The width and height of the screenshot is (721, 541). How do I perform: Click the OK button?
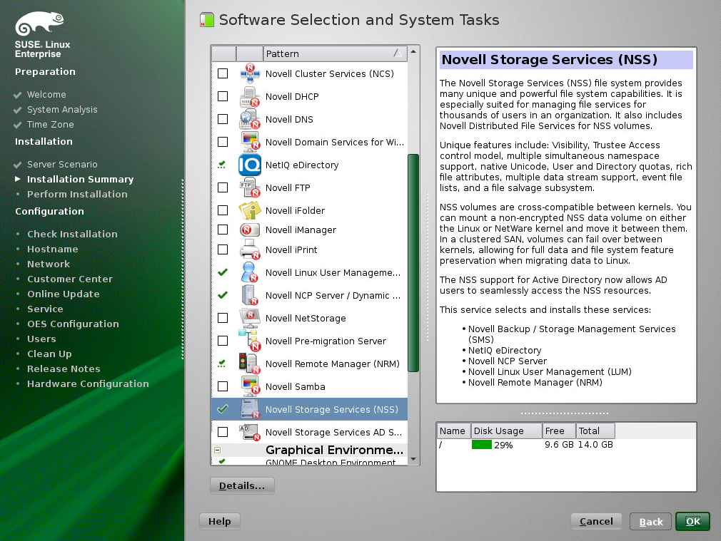(x=692, y=521)
